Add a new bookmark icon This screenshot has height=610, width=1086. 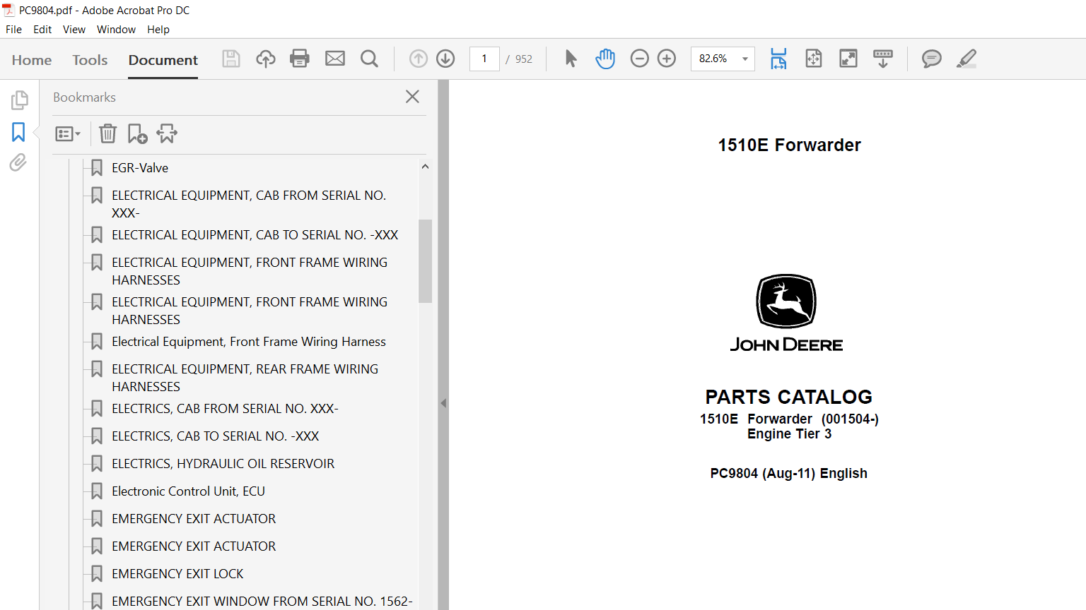pyautogui.click(x=137, y=133)
